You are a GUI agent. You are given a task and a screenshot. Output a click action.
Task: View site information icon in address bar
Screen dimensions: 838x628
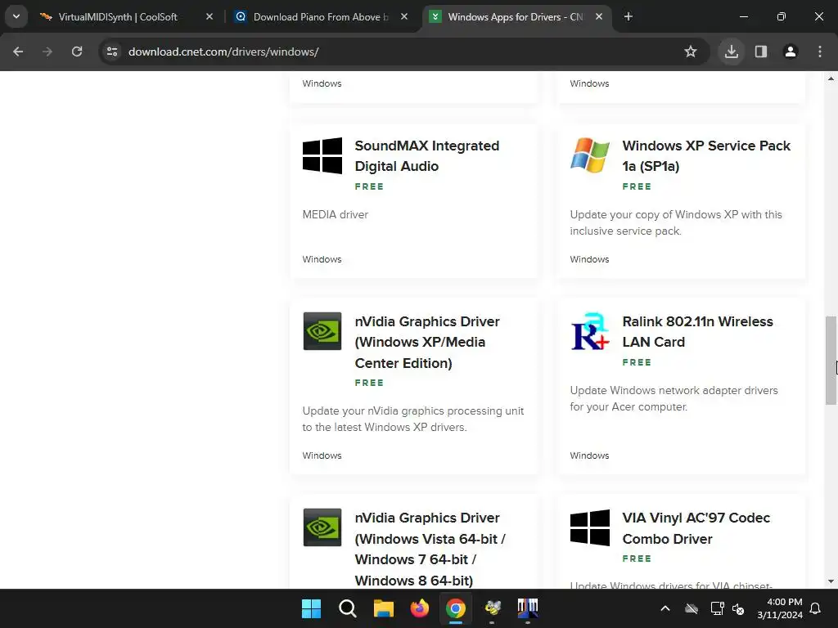[x=112, y=52]
